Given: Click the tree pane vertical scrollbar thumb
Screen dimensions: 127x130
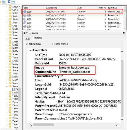Looking at the screenshot, I should pyautogui.click(x=19, y=94).
